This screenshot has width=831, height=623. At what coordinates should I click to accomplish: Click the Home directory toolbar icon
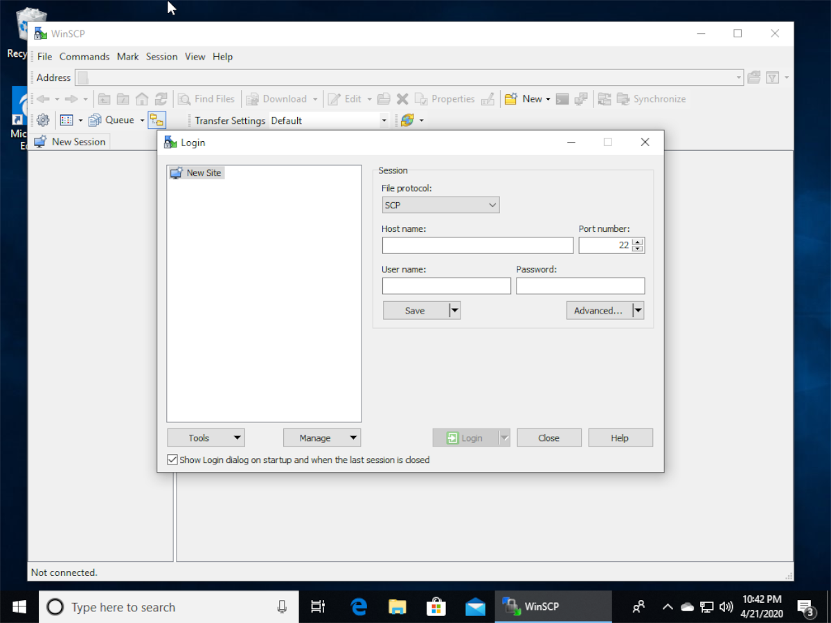pos(141,98)
